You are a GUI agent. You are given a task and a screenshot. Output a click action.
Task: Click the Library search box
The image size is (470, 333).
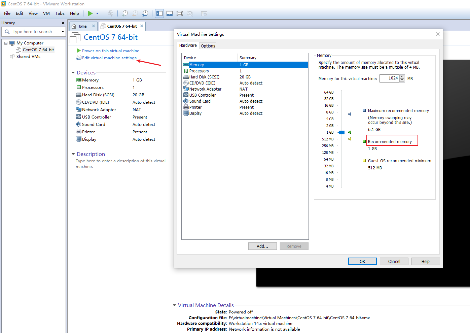pyautogui.click(x=33, y=32)
